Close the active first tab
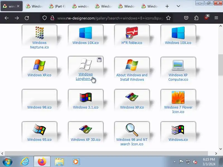 pyautogui.click(x=18, y=6)
